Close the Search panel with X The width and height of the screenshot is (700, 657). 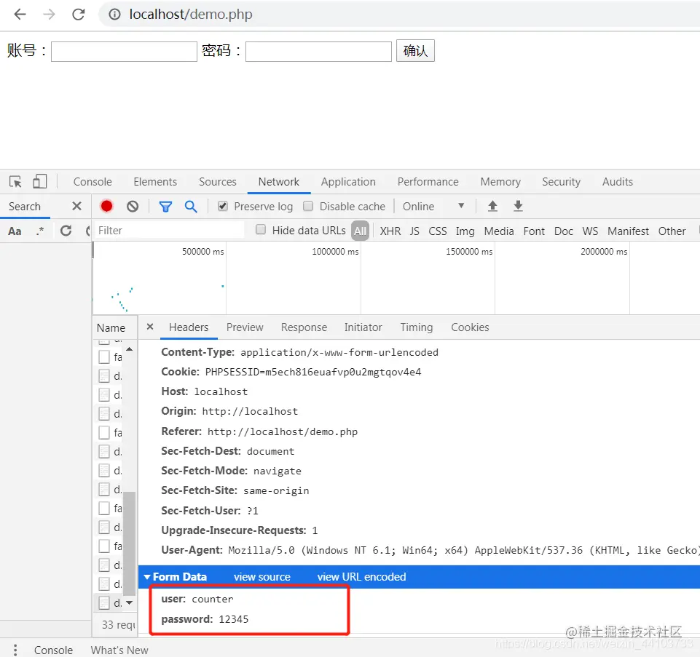[76, 206]
